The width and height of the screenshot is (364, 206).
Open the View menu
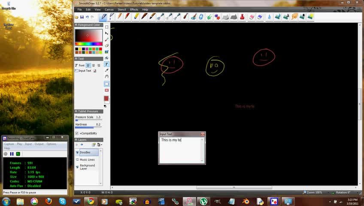click(97, 9)
